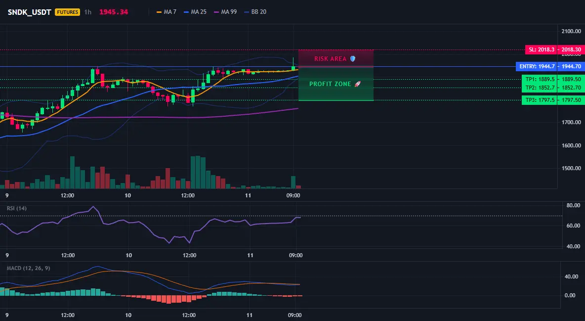Image resolution: width=585 pixels, height=321 pixels.
Task: Click the SNDK_USDT symbol name
Action: click(29, 12)
